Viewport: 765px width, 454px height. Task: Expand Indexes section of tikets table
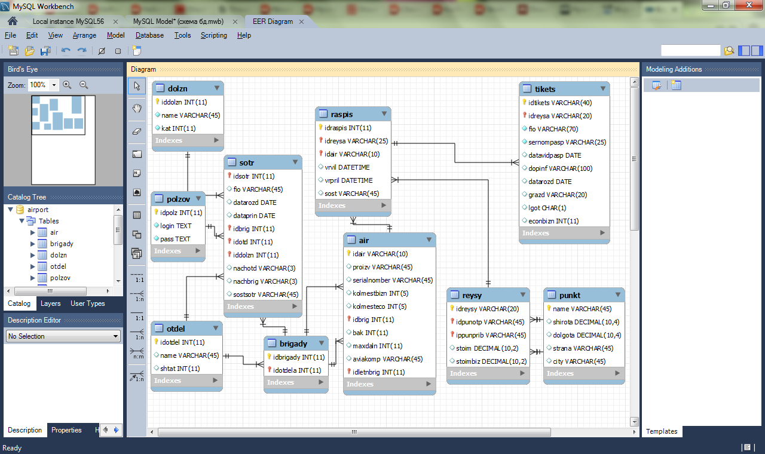pos(602,233)
